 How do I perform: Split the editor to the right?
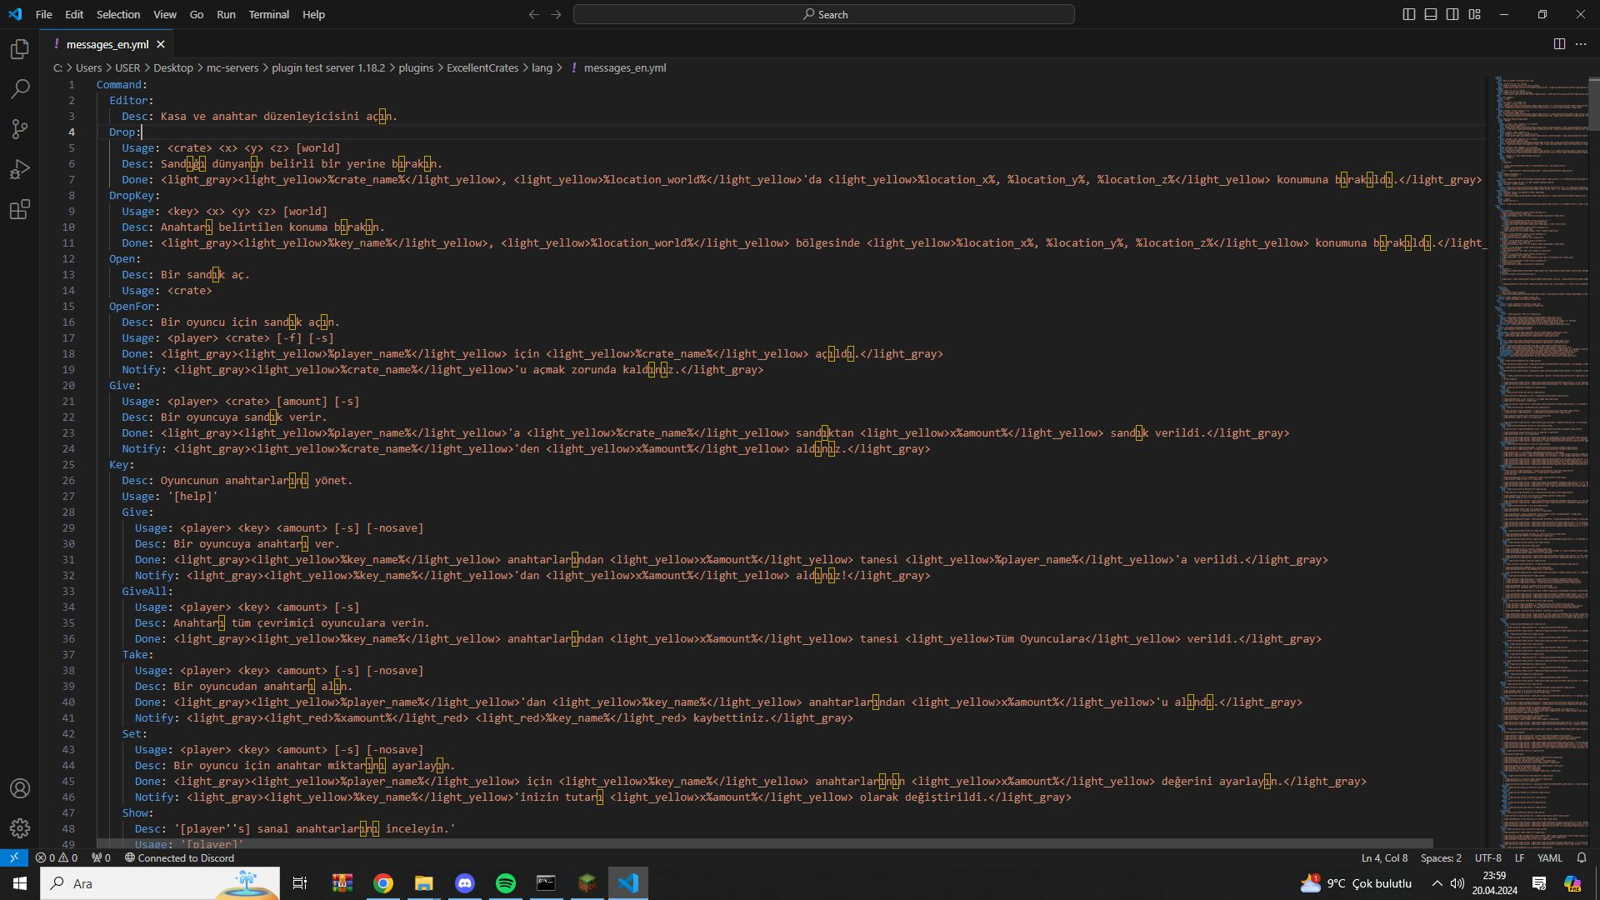[1559, 44]
